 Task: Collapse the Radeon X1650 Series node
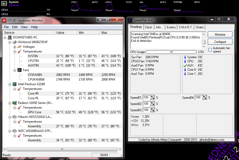click(x=10, y=103)
